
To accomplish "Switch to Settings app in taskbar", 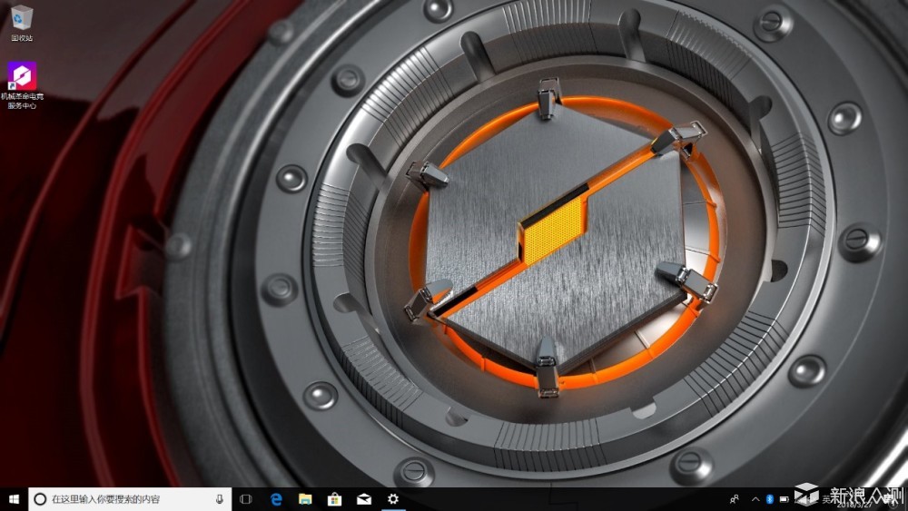I will click(392, 499).
